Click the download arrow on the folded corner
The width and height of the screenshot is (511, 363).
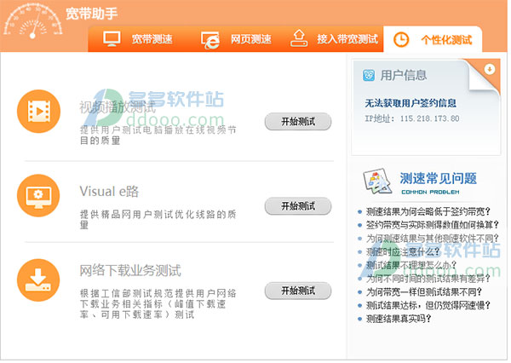coord(490,69)
